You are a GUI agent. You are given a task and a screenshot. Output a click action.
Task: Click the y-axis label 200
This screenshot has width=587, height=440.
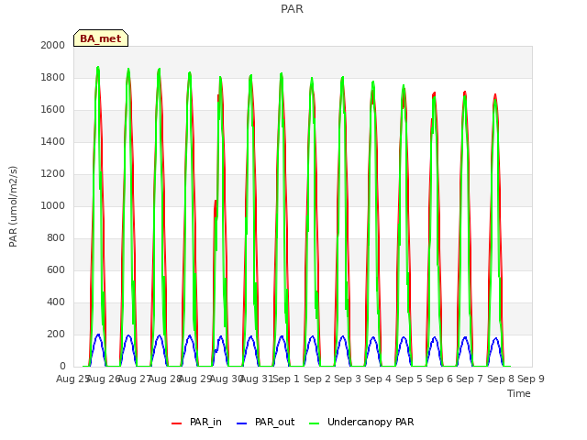pos(56,334)
